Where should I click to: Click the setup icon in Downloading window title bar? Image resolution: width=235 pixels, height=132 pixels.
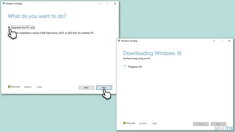pos(119,41)
